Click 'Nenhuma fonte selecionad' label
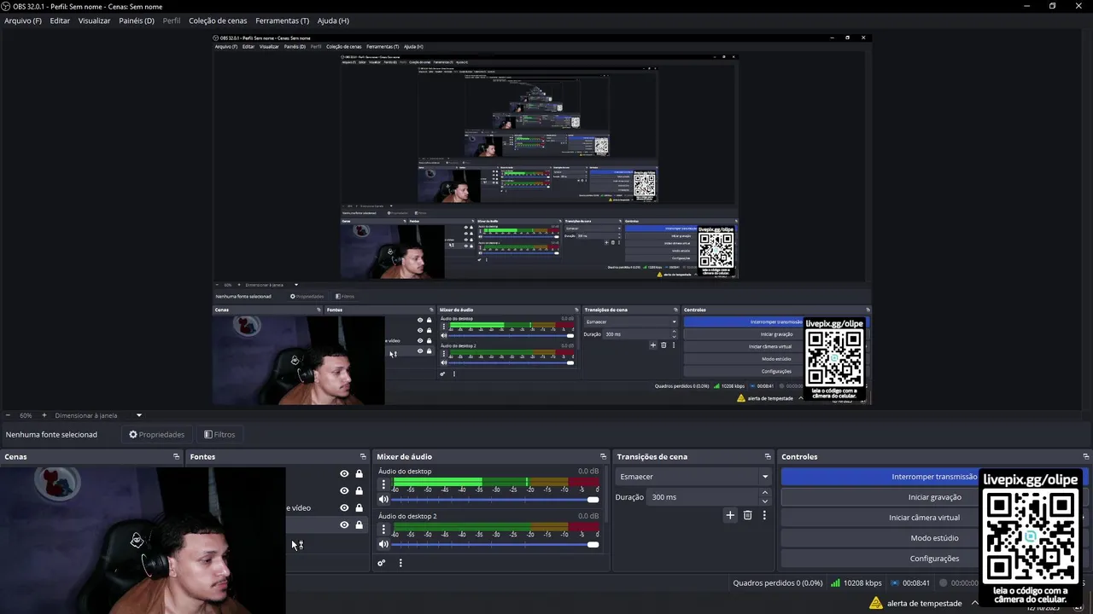Viewport: 1093px width, 614px height. pos(51,434)
